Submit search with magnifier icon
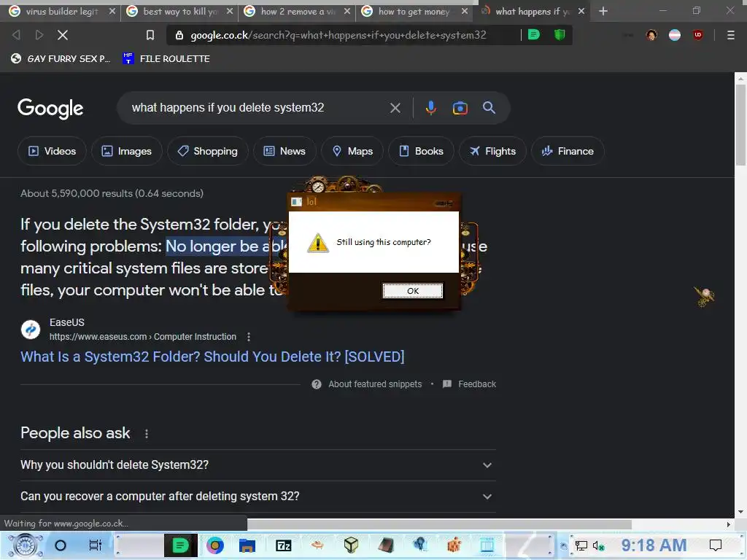The width and height of the screenshot is (747, 560). (x=489, y=108)
